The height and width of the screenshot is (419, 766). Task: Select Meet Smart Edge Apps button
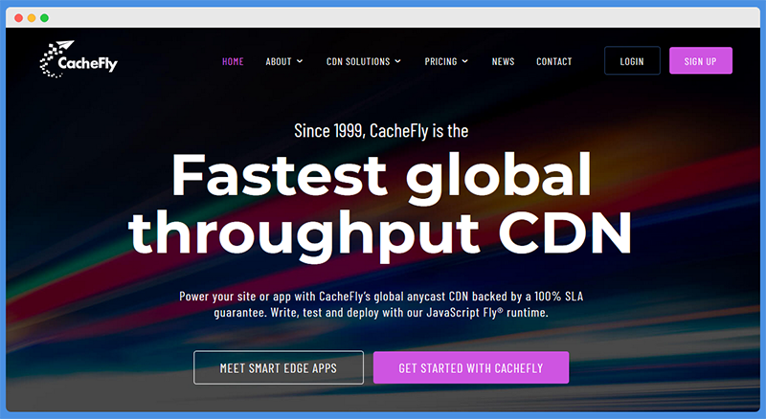[x=279, y=367]
